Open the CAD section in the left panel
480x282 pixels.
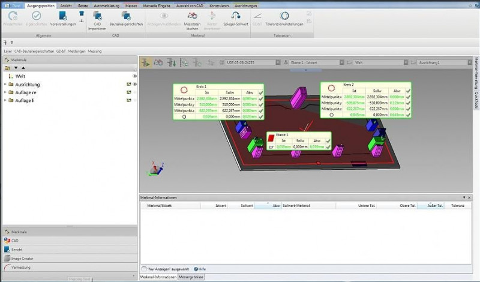(x=70, y=241)
